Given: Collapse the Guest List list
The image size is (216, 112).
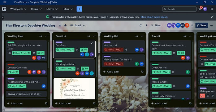Looking at the screenshot, I should (89, 36).
